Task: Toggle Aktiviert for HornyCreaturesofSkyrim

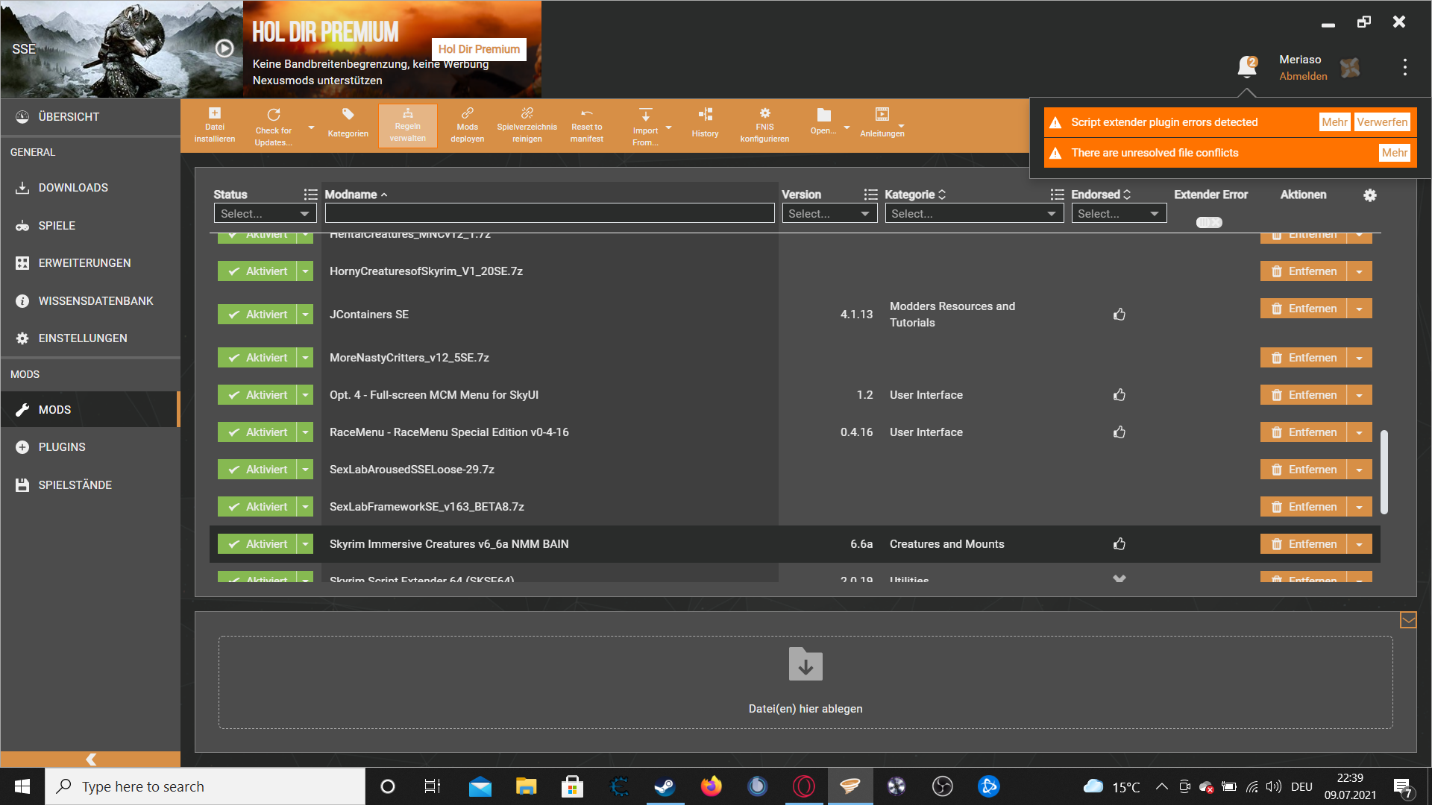Action: [x=257, y=271]
